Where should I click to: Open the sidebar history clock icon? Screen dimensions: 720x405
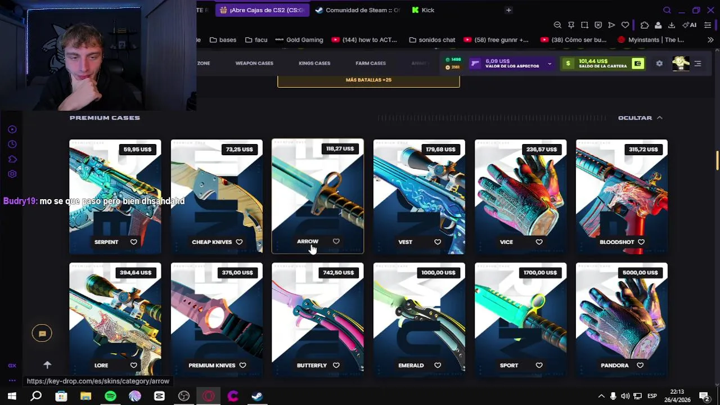tap(12, 145)
